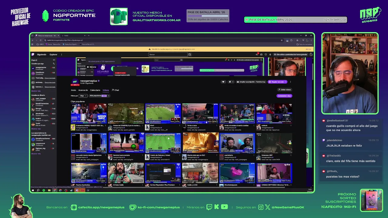This screenshot has height=218, width=388.
Task: Mute the stream with Silenciar
Action: [92, 67]
